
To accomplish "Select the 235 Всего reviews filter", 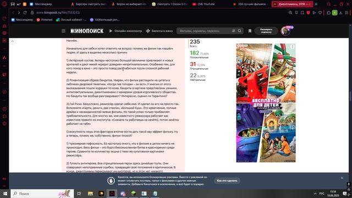I will click(195, 43).
